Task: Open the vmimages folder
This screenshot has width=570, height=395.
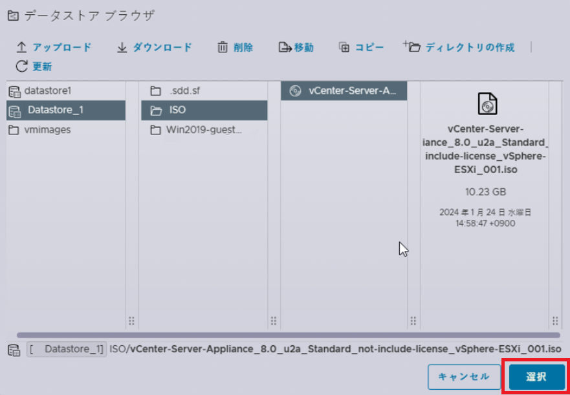Action: click(x=66, y=130)
